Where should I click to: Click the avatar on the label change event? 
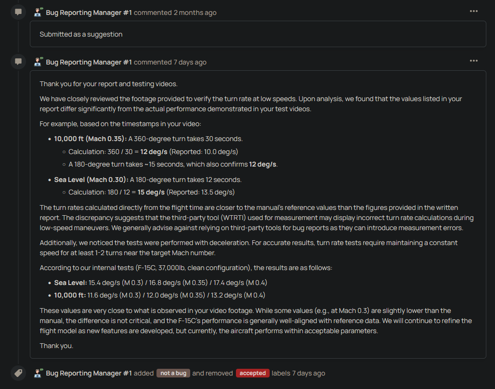[39, 373]
